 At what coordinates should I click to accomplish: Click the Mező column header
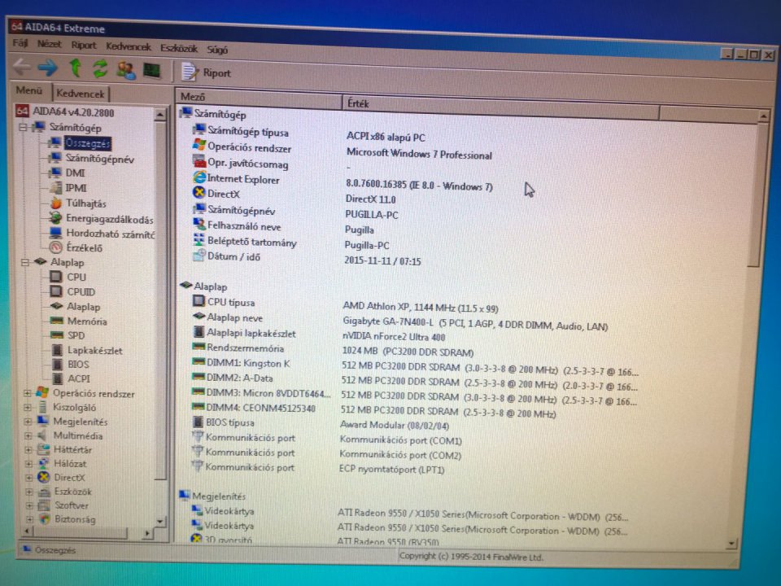tap(259, 98)
